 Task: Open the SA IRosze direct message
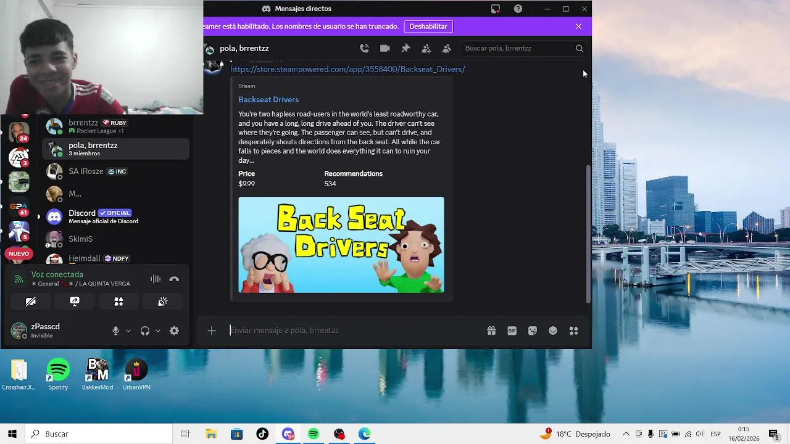coord(115,171)
